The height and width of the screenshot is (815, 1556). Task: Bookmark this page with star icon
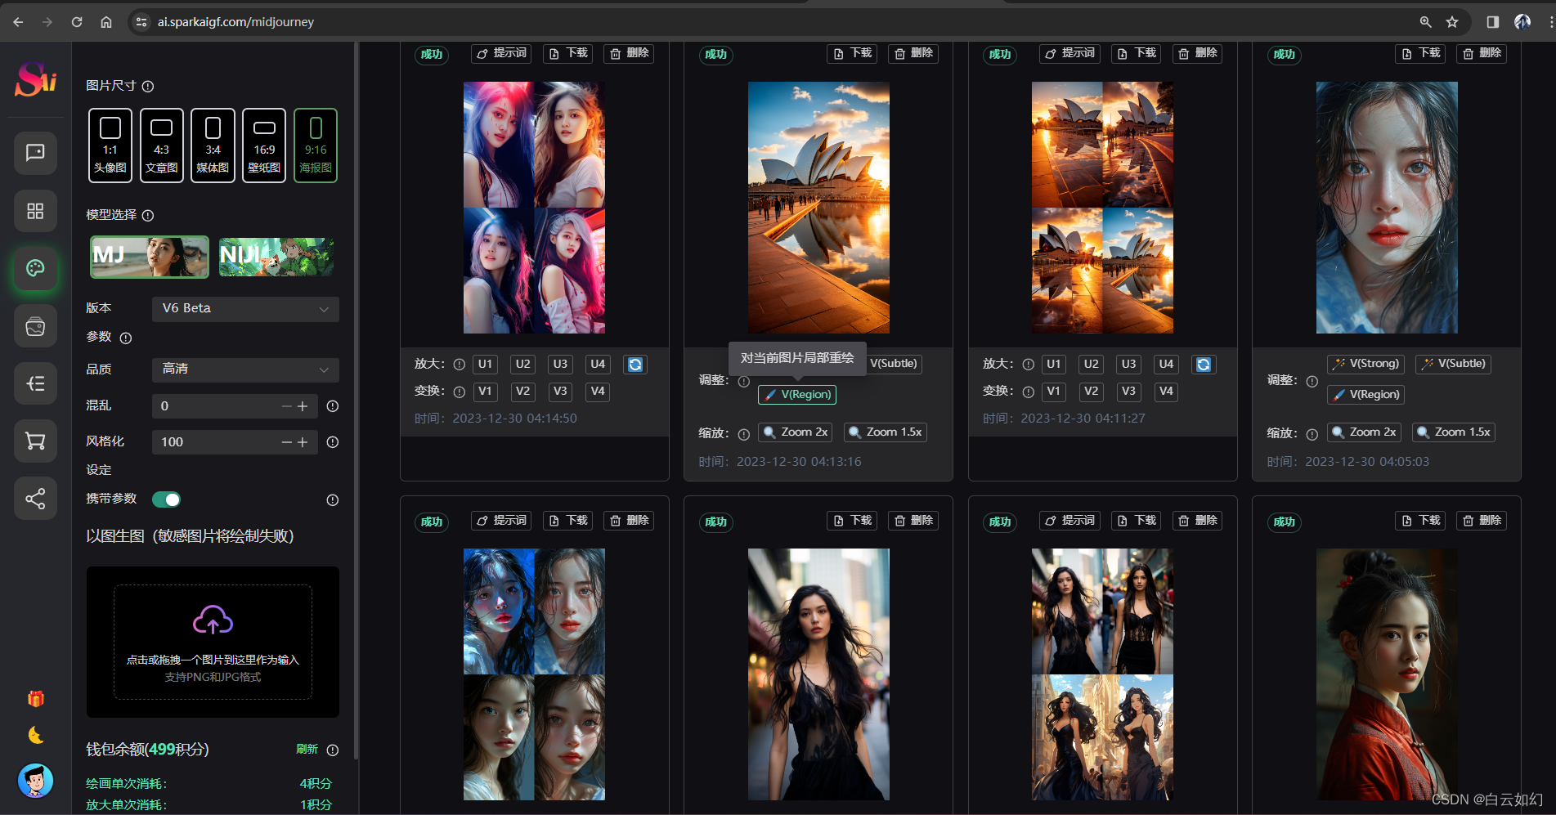pyautogui.click(x=1452, y=22)
